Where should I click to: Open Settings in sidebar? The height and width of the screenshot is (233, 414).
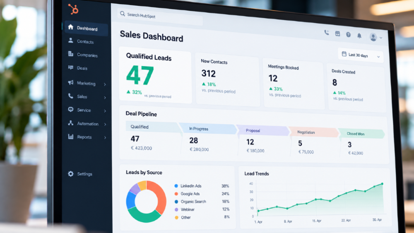pos(84,174)
